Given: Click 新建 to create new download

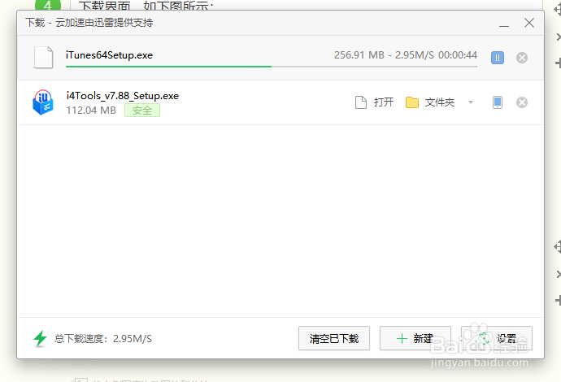Looking at the screenshot, I should (x=415, y=338).
